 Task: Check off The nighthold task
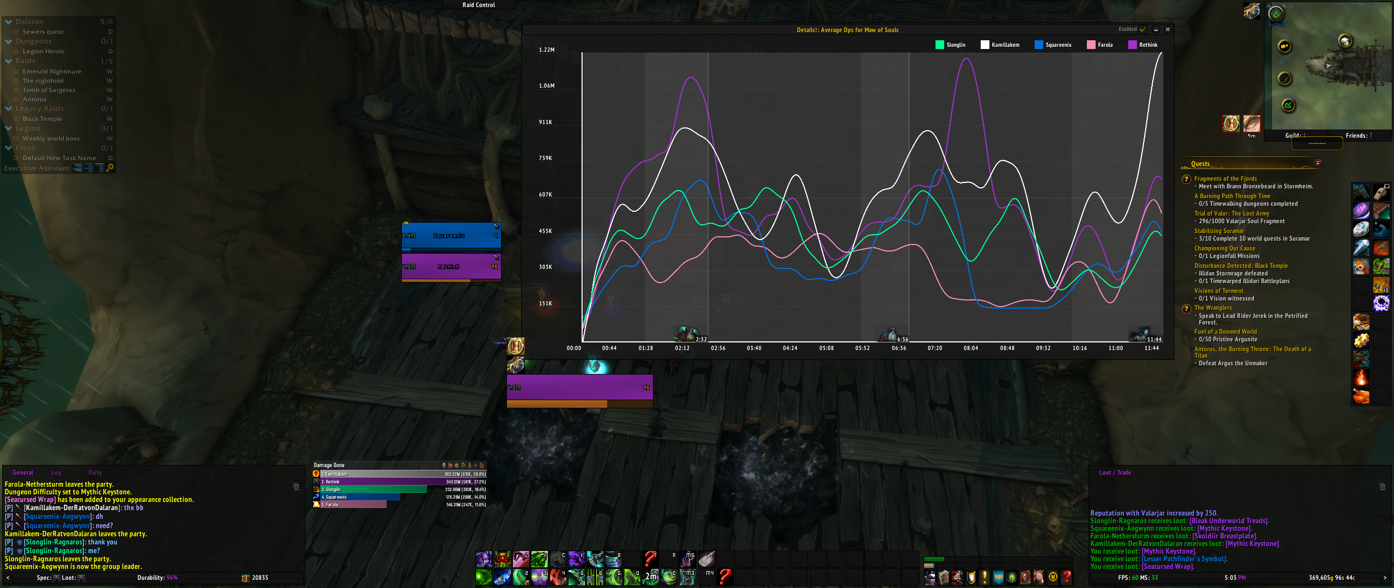point(16,81)
